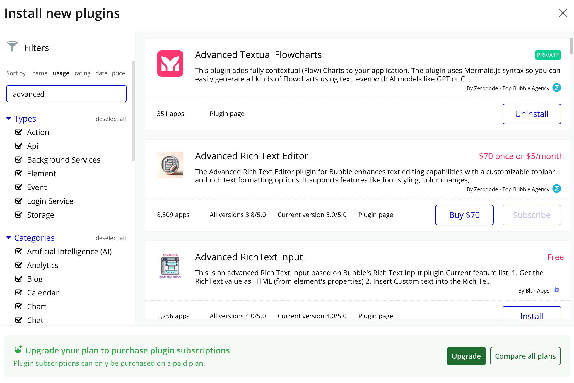Click the Advanced Textual Flowcharts title
574x383 pixels.
pos(258,55)
